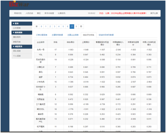Image resolution: width=166 pixels, height=133 pixels.
Task: Collapse the 成绩报表 sidebar section
Action: coord(22,47)
